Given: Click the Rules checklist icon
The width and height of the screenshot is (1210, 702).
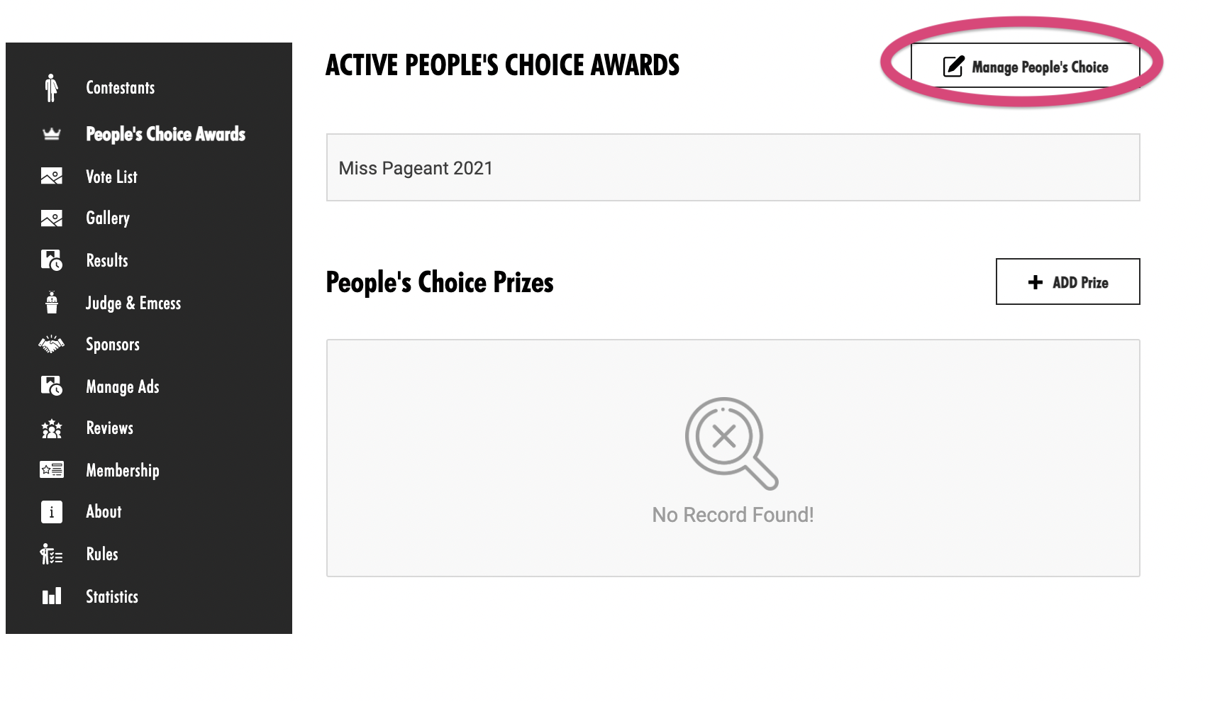Looking at the screenshot, I should (52, 555).
